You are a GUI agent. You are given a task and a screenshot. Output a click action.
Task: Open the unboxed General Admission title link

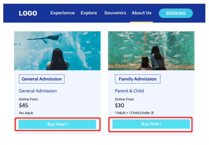coord(38,91)
